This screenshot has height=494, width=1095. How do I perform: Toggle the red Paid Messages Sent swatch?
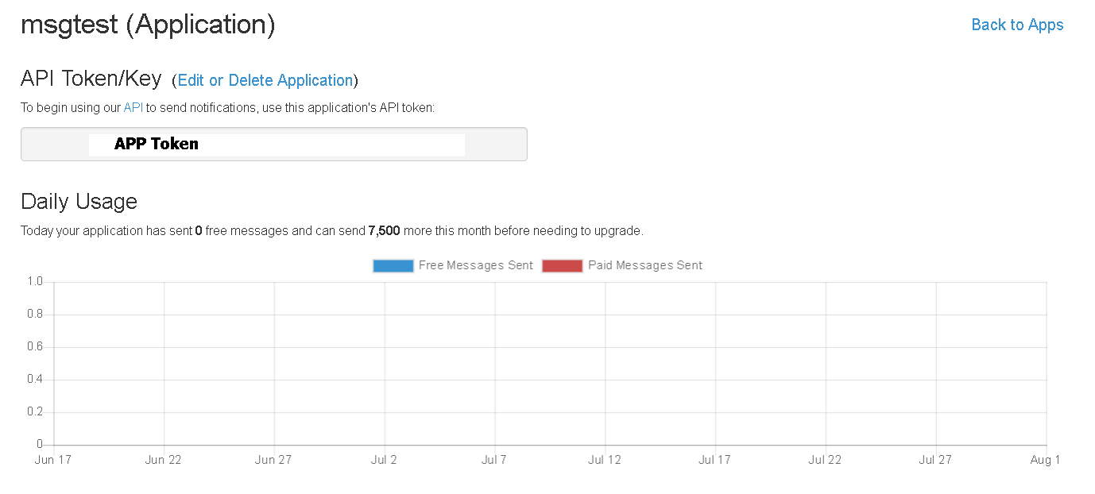563,266
